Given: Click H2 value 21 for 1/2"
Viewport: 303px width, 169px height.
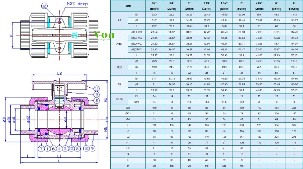Looking at the screenshot, I should 154,148.
